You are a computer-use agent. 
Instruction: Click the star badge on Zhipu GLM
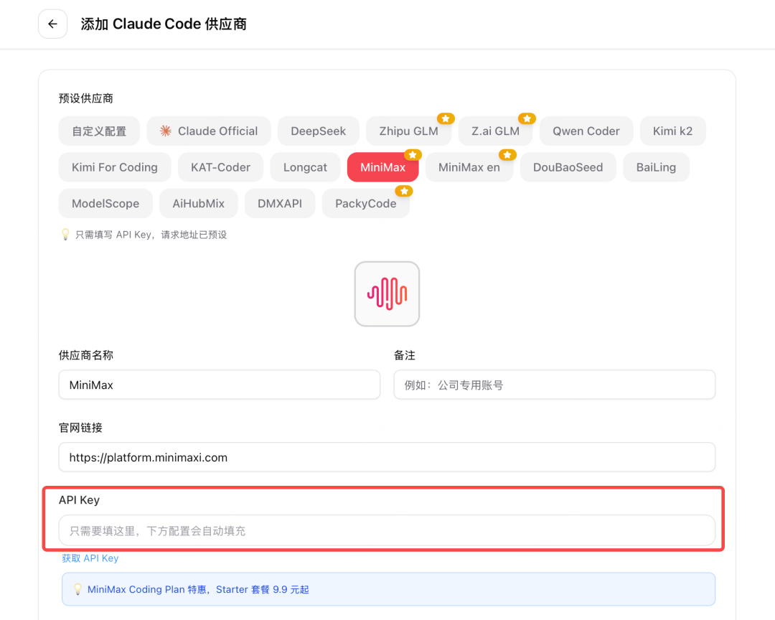pyautogui.click(x=445, y=118)
